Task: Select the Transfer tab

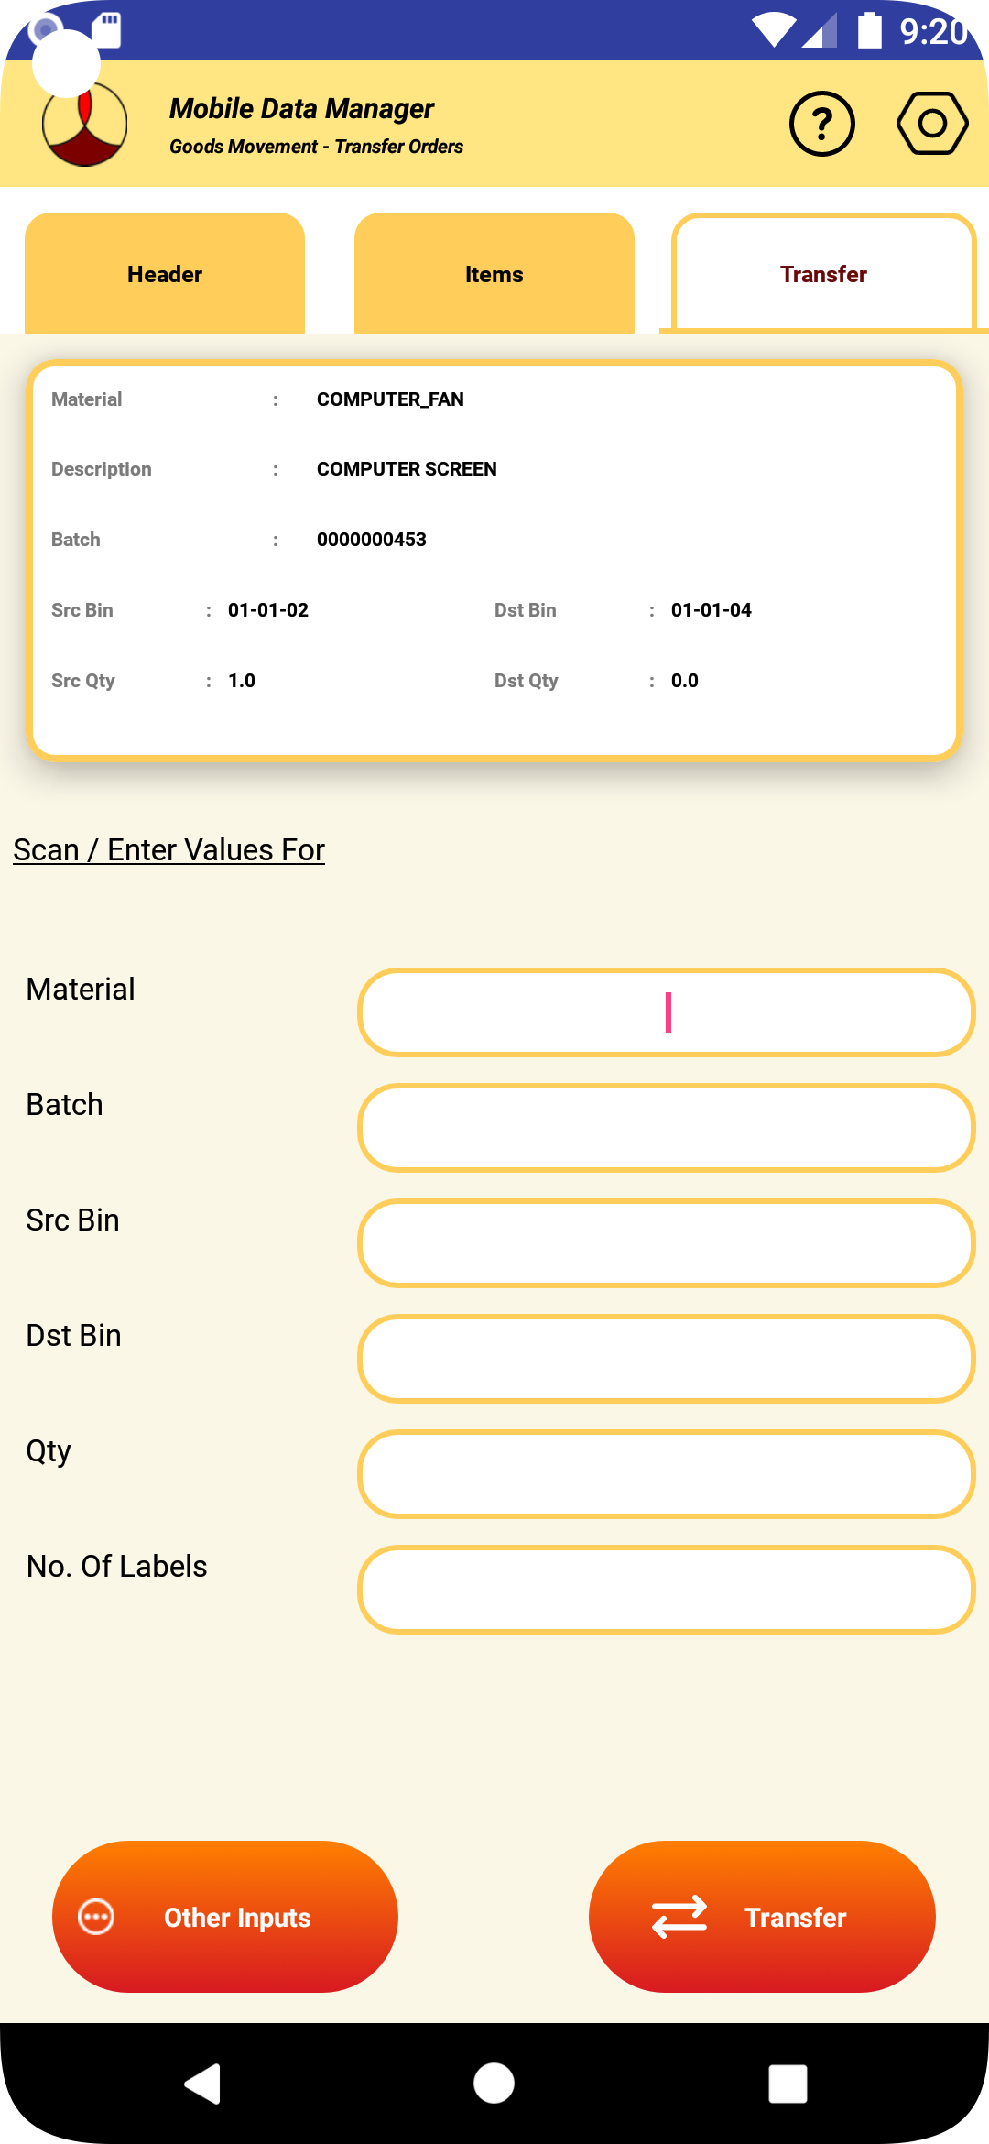Action: coord(823,274)
